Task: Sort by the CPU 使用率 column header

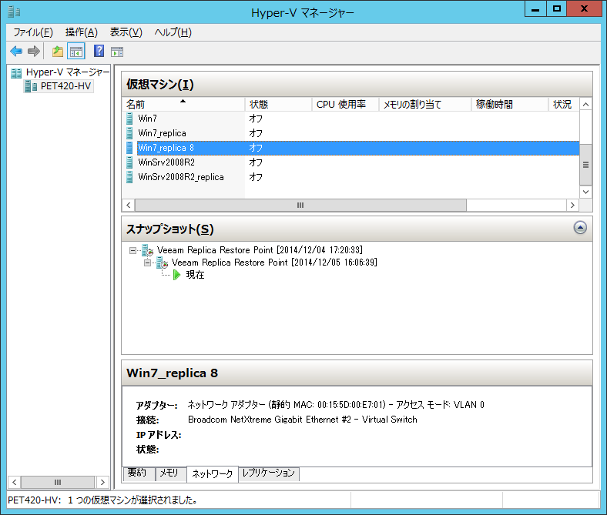Action: (x=345, y=105)
